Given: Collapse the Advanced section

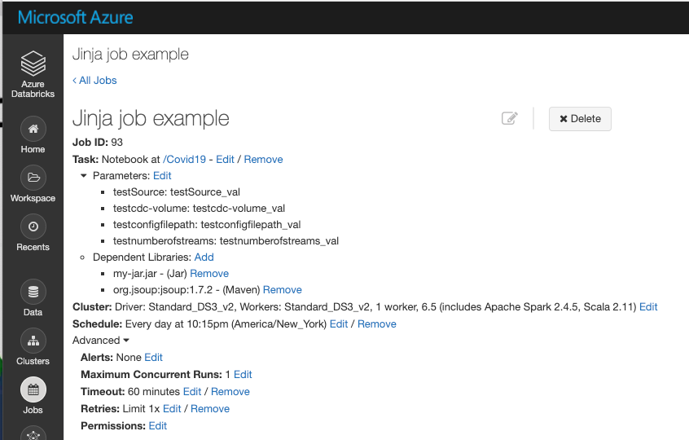Looking at the screenshot, I should click(126, 341).
